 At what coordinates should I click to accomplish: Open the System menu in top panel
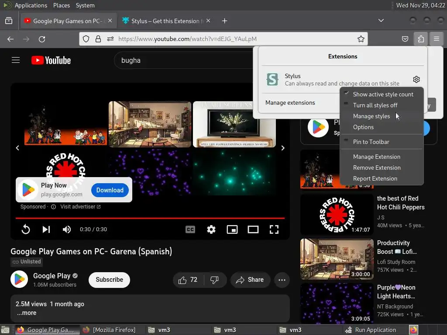coord(85,5)
